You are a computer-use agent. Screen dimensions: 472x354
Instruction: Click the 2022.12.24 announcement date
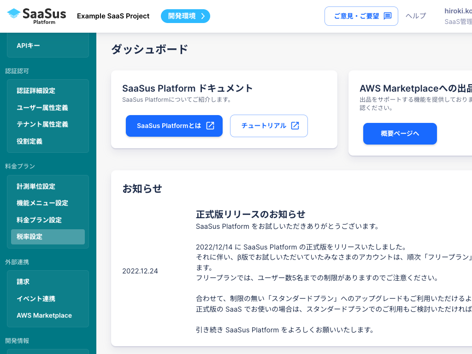pyautogui.click(x=140, y=271)
